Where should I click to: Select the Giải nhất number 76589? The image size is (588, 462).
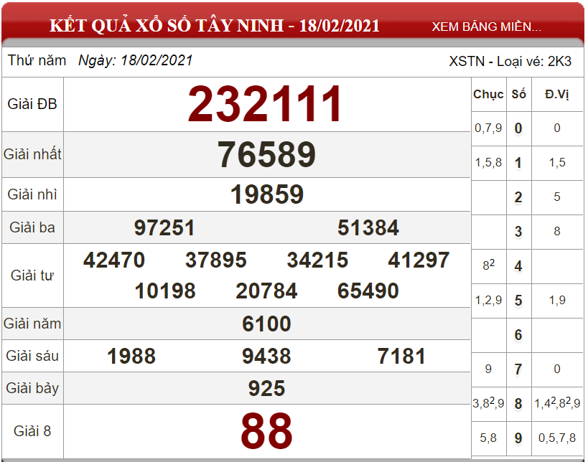266,154
